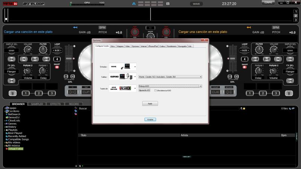Select the BROWSER panel tab
Screen dimensions: 301x169
18,104
